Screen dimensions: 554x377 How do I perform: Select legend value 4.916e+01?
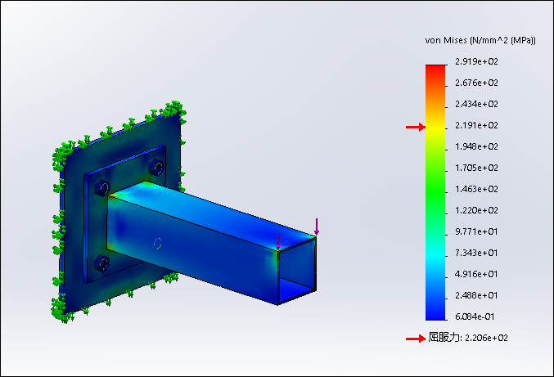tap(476, 274)
